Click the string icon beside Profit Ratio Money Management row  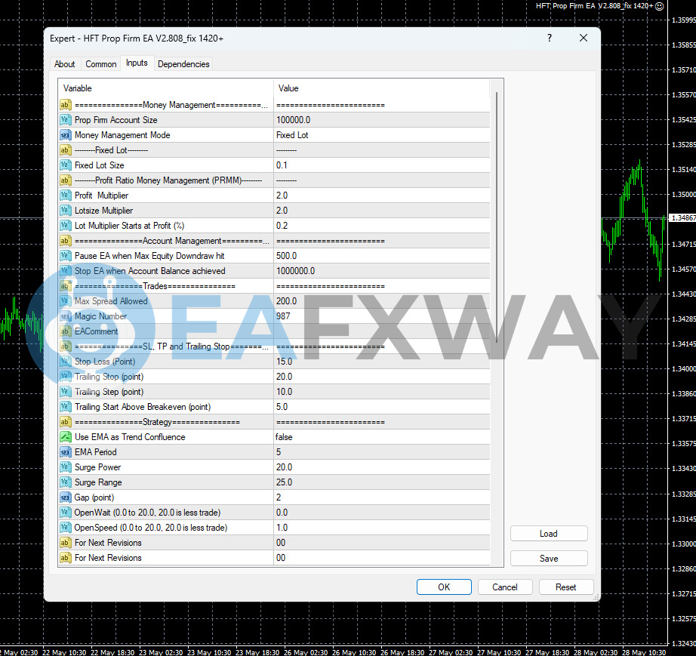pyautogui.click(x=65, y=180)
